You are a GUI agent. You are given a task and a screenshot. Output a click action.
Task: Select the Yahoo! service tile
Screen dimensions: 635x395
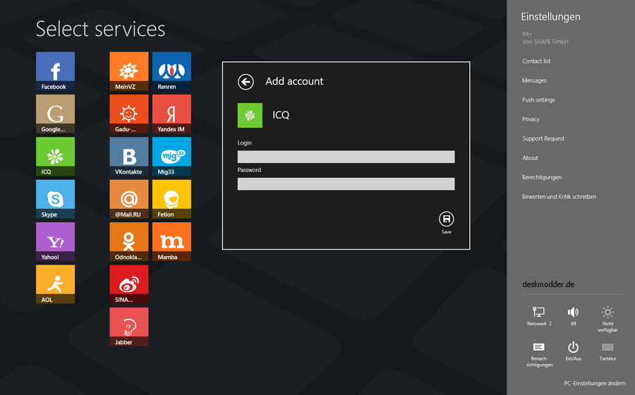[55, 242]
